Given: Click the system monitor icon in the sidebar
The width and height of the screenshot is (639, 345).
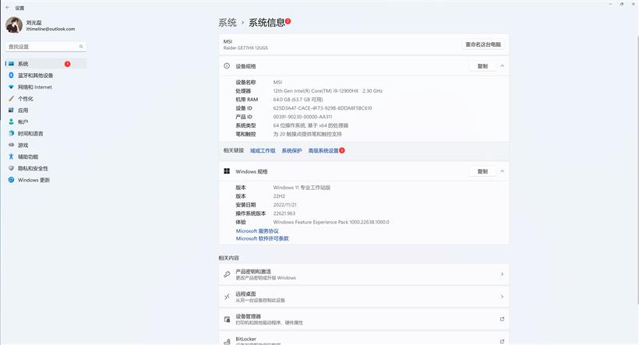Looking at the screenshot, I should (x=11, y=64).
